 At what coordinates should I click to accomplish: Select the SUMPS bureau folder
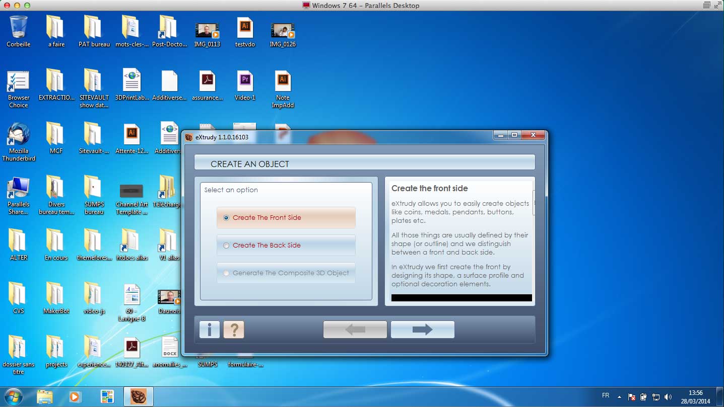click(x=94, y=196)
